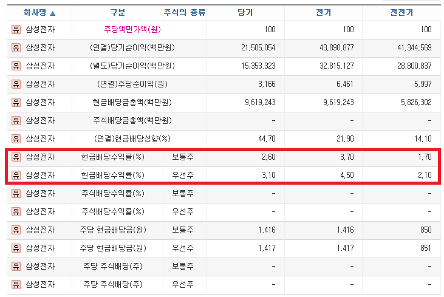Click the 유 icon in 주식배당수익률 우선주 row
The image size is (444, 297).
click(16, 211)
